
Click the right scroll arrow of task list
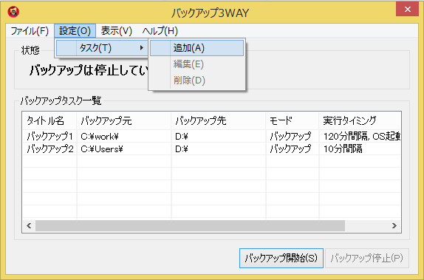click(394, 225)
